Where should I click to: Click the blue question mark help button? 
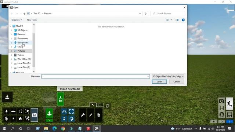point(229,121)
